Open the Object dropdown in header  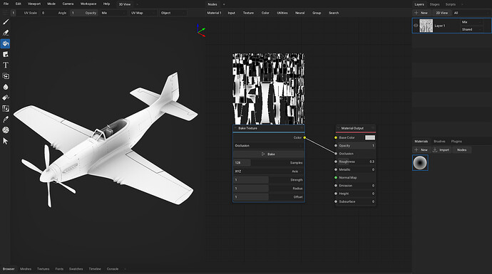[x=173, y=13]
